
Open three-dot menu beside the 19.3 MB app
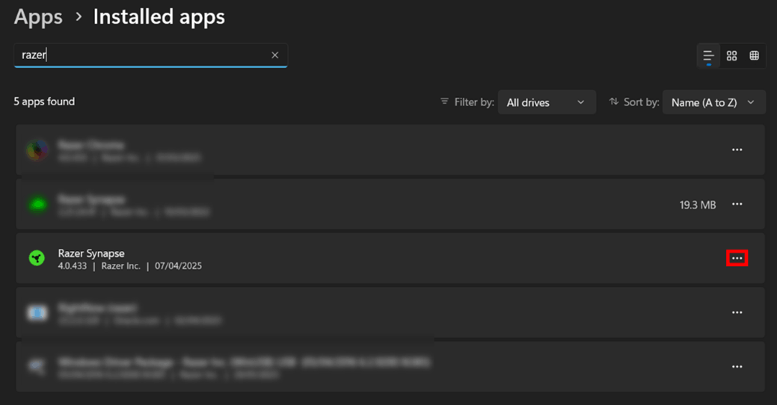pos(737,204)
